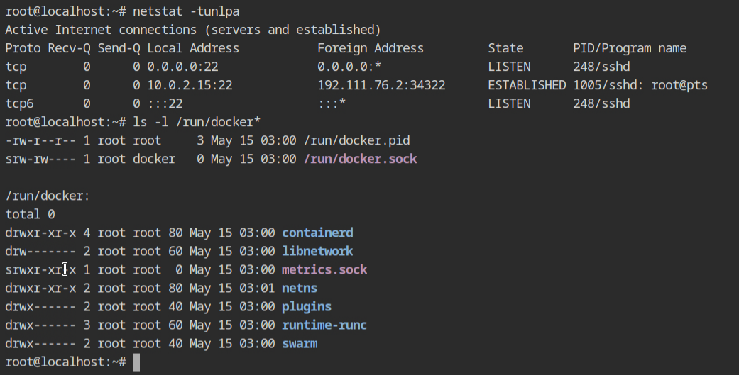Click the Foreign Address column header

(x=371, y=48)
